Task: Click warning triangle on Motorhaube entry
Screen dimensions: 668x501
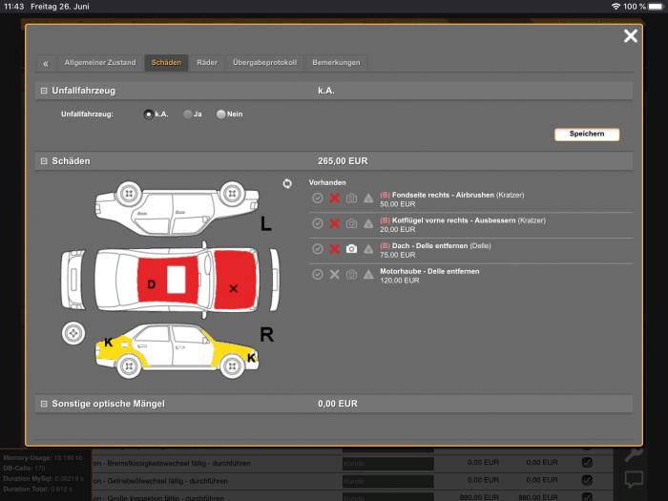Action: coord(368,274)
